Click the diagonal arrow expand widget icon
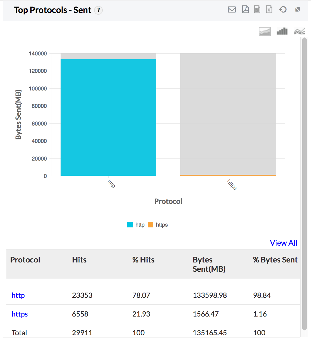Viewport: 311px width, 338px height. [x=297, y=10]
